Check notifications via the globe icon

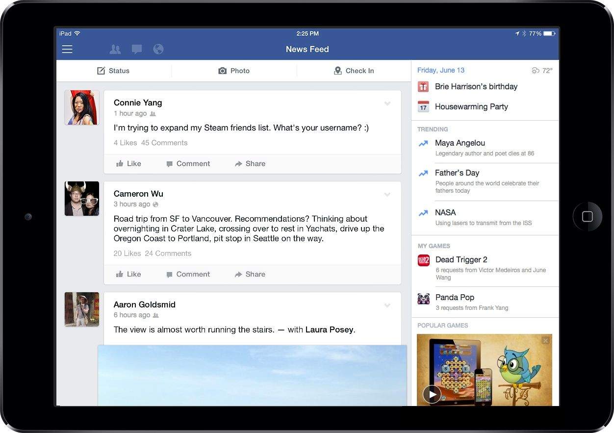[158, 49]
